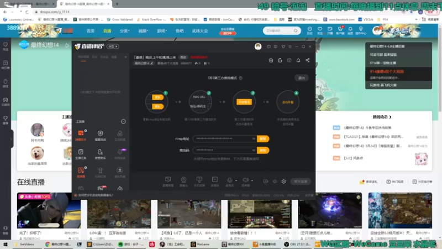Expand the Douyu left sidebar arrow
Screen dimensions: 442x249
coord(11,139)
